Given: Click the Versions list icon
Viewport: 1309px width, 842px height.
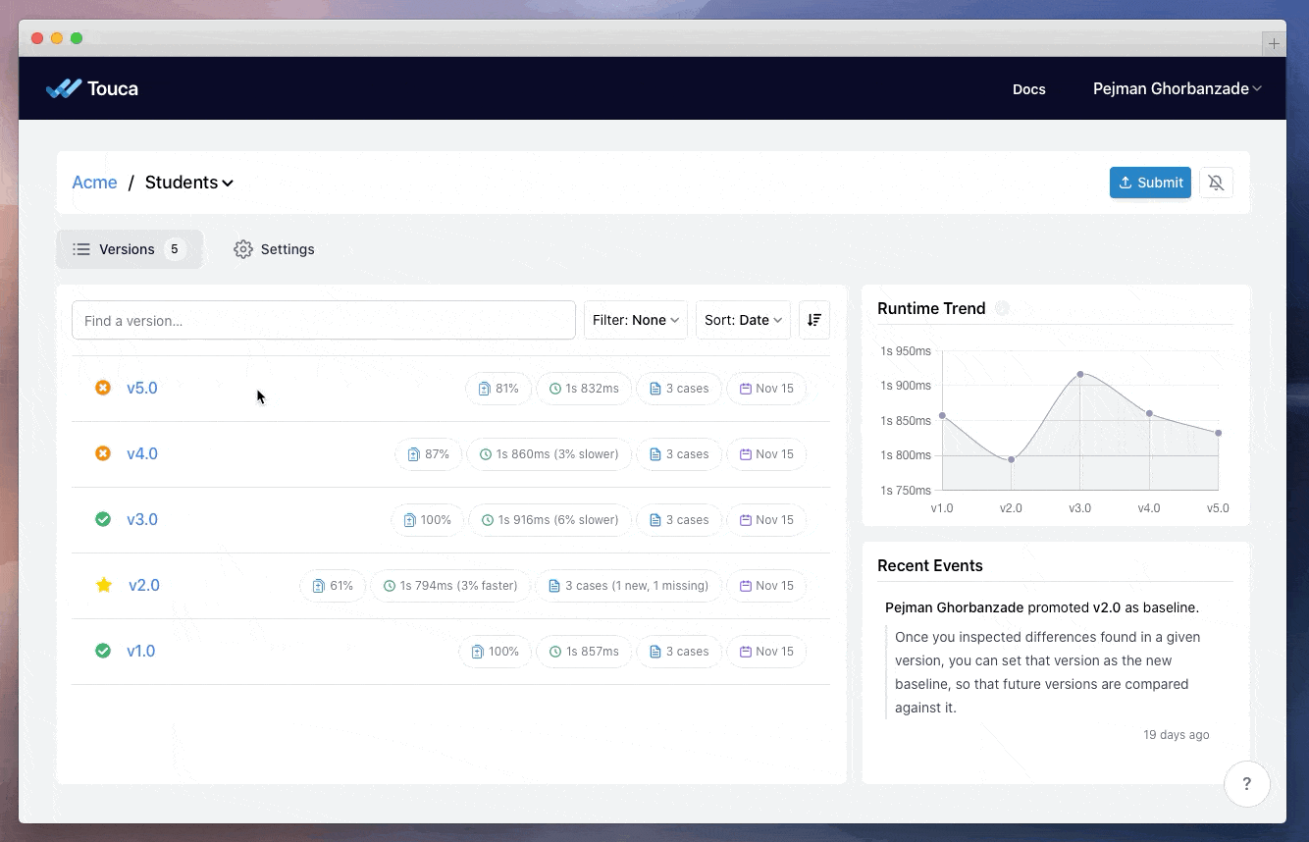Looking at the screenshot, I should pos(81,249).
